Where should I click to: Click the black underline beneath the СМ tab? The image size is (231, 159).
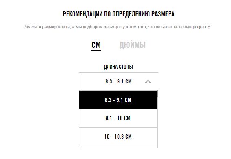[96, 51]
